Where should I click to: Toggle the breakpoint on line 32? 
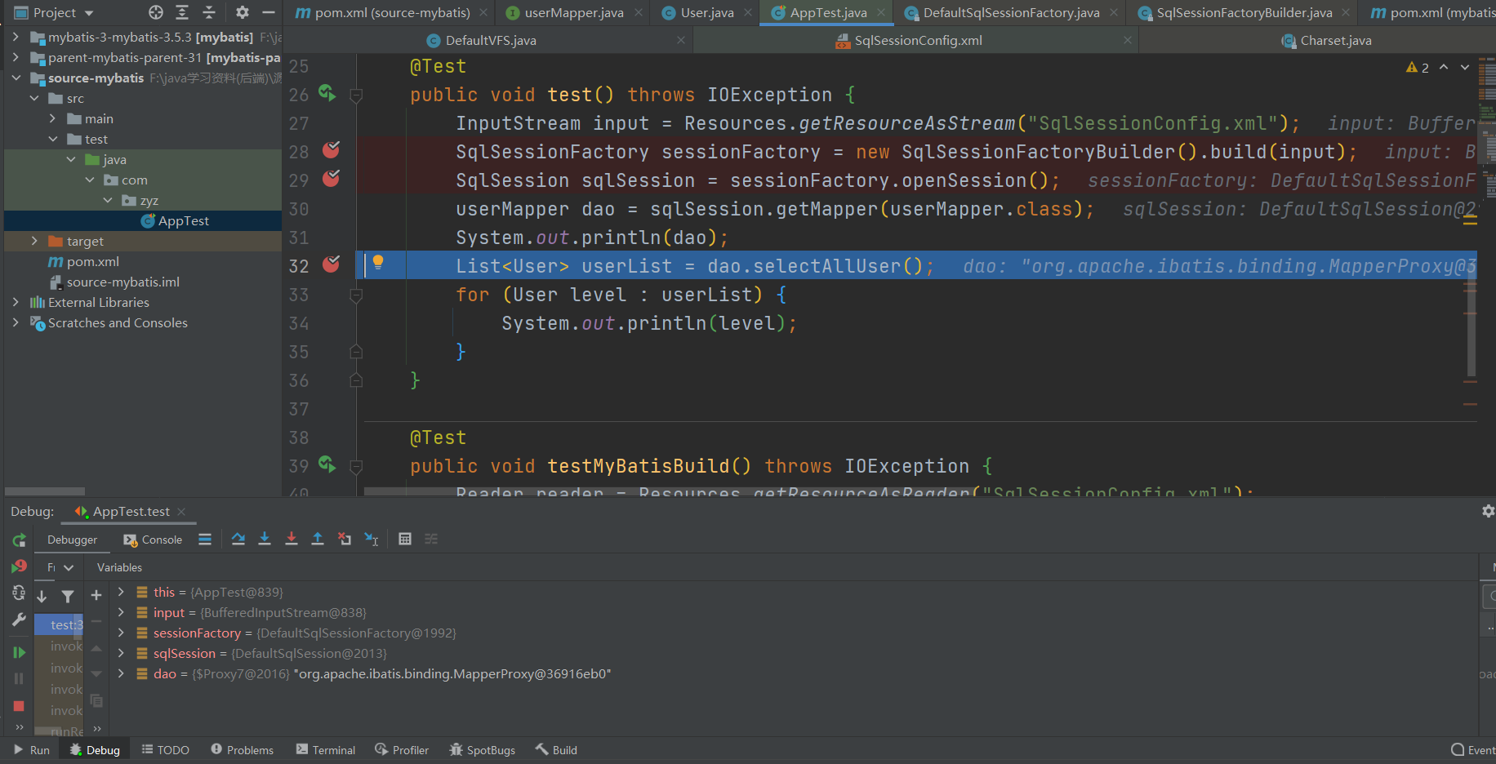coord(331,264)
